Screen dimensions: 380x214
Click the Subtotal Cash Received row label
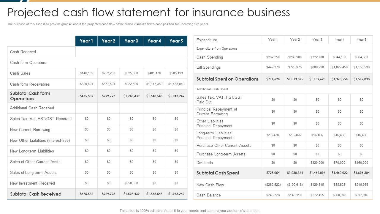coord(36,194)
